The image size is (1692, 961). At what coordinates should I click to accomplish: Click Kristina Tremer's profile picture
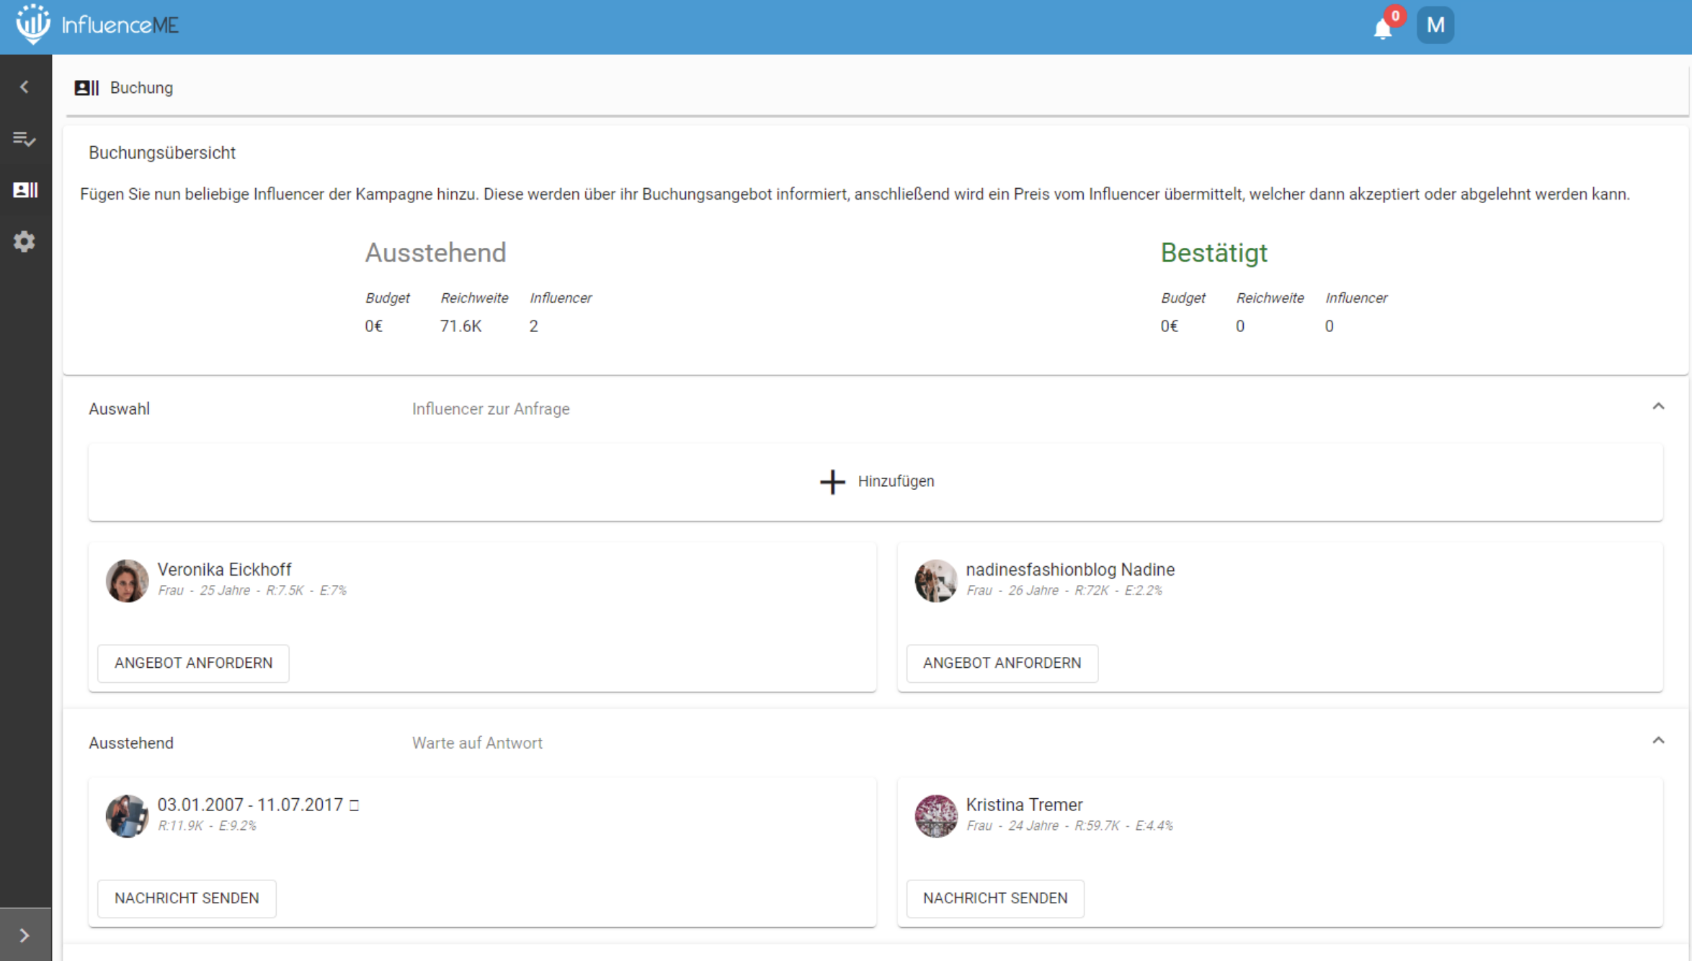coord(935,815)
